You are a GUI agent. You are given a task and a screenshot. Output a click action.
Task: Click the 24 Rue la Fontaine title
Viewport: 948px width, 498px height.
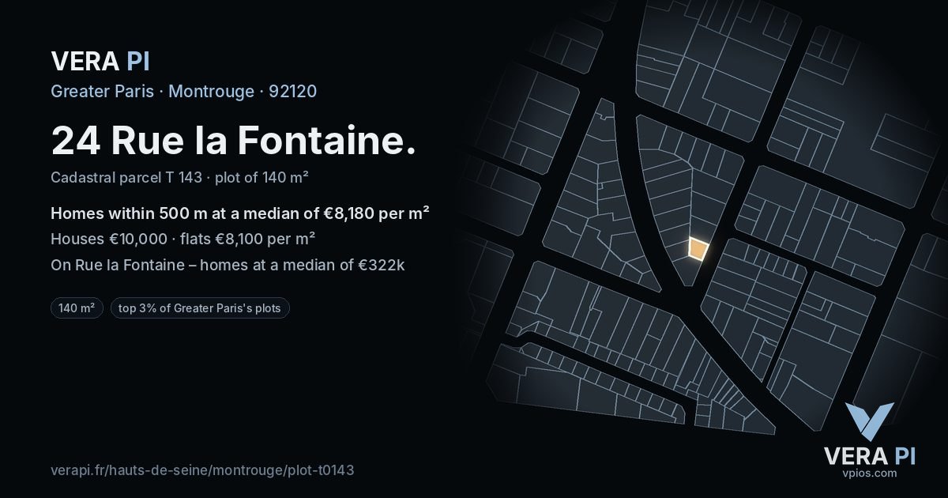click(233, 141)
